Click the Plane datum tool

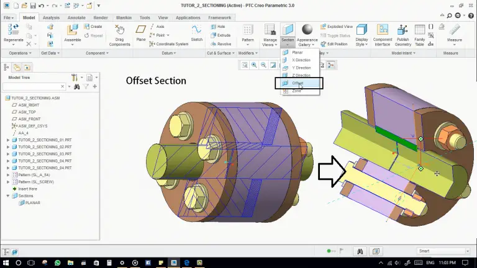141,30
